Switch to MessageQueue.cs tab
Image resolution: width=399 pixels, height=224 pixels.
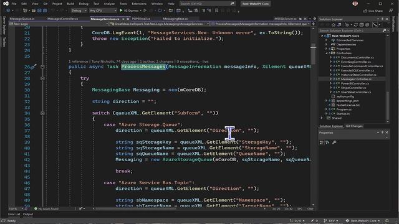pyautogui.click(x=22, y=19)
